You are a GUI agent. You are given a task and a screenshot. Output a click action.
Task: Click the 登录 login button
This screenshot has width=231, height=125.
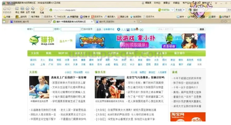coord(99,29)
